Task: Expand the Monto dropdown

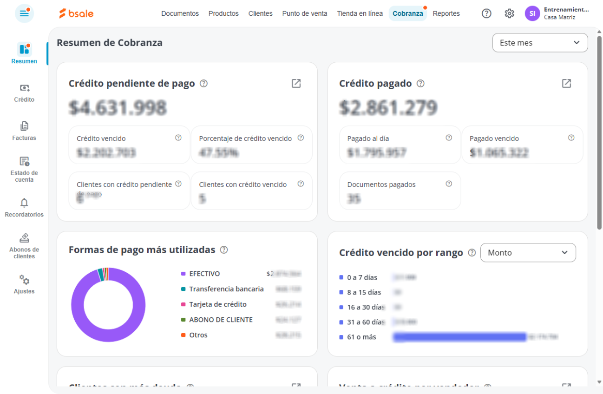Action: click(528, 253)
